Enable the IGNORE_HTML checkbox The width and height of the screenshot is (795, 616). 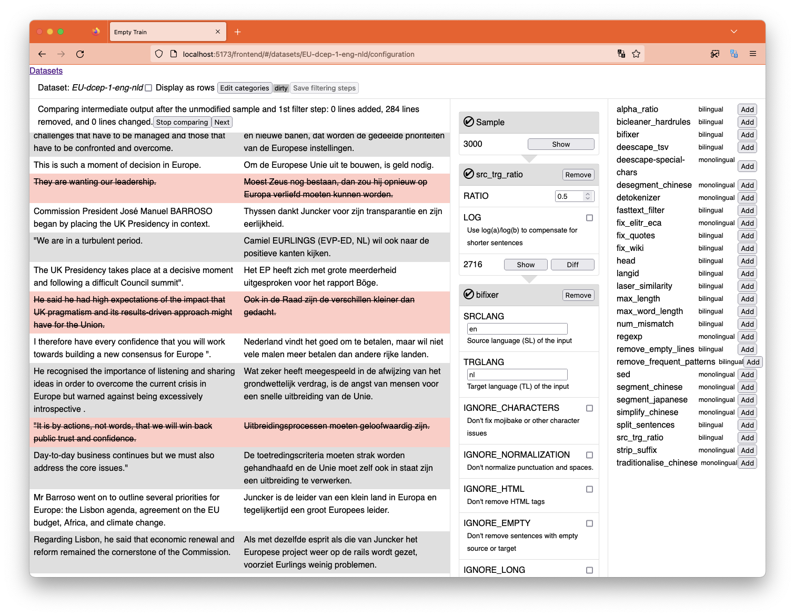(x=589, y=489)
